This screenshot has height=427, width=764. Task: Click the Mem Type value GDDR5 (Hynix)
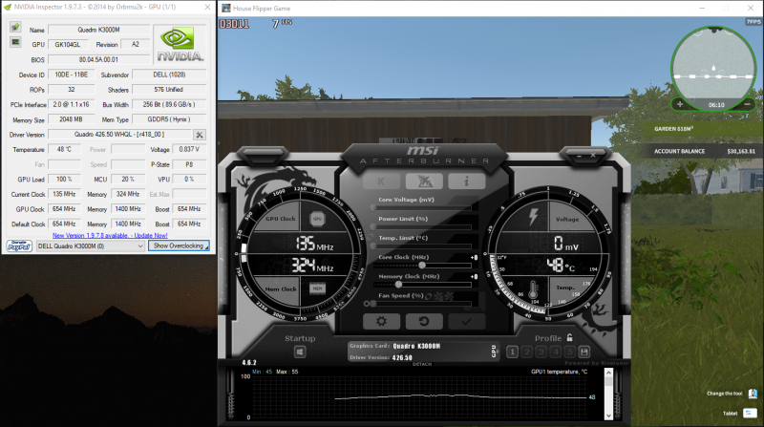click(x=169, y=119)
